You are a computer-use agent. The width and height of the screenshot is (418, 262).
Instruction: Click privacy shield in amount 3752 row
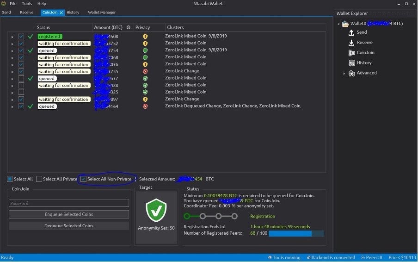[x=145, y=43]
